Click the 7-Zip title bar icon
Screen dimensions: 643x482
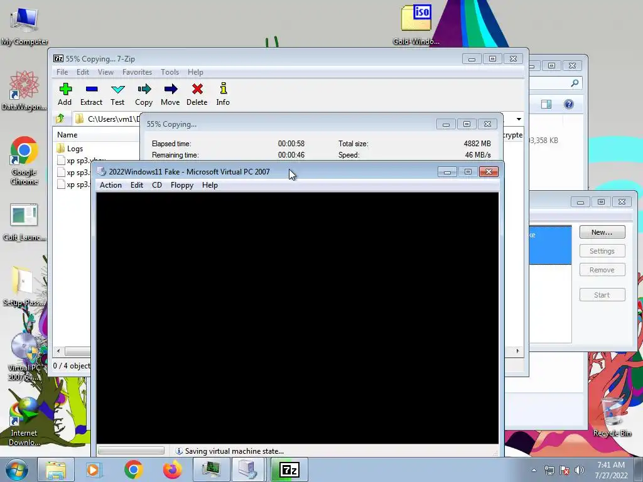(x=58, y=58)
